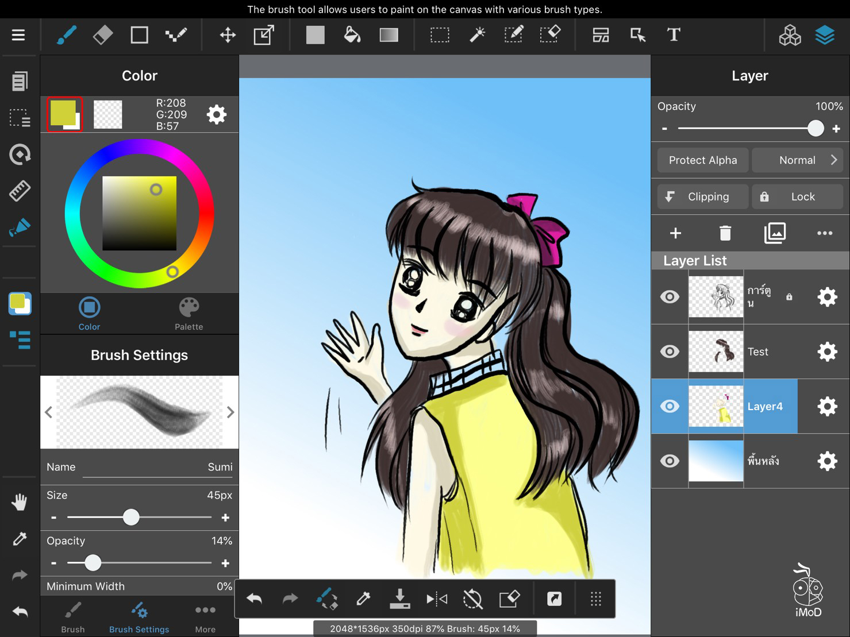The width and height of the screenshot is (850, 637).
Task: Select the Magic Wand tool
Action: pyautogui.click(x=477, y=34)
